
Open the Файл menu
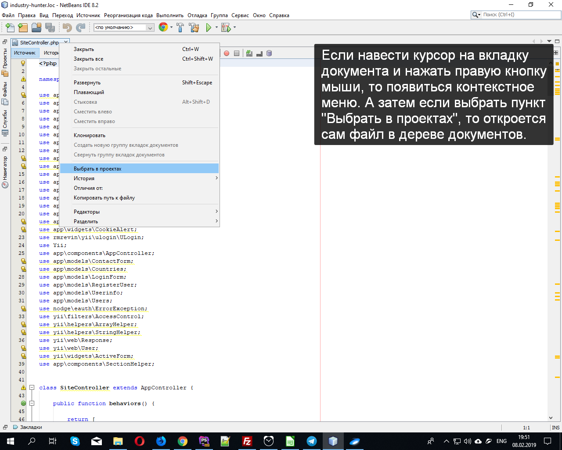[x=8, y=15]
